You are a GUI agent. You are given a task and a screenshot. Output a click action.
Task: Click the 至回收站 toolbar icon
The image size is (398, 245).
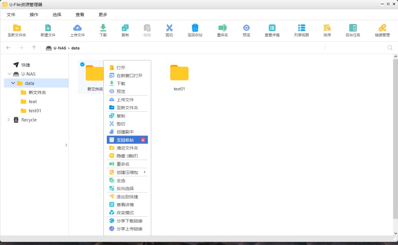click(195, 28)
